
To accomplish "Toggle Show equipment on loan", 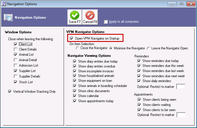I will [x=75, y=81].
